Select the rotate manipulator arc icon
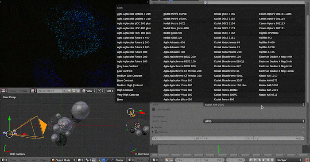This screenshot has height=162, width=310. point(108,160)
